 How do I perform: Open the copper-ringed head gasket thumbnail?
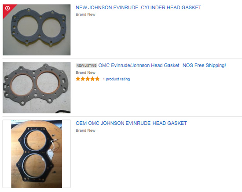[x=37, y=88]
